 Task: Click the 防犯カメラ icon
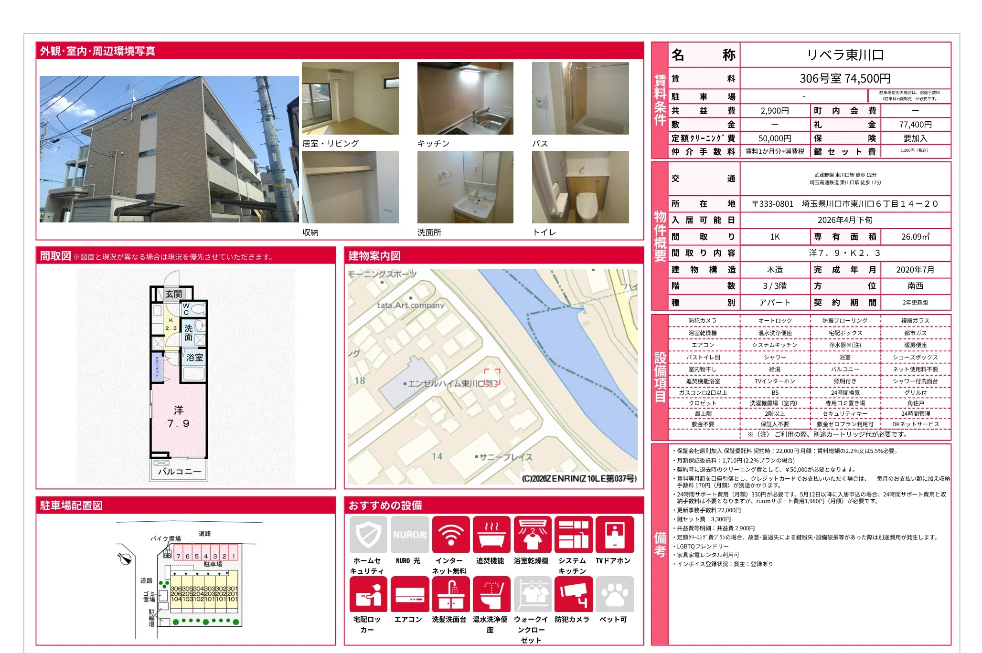coord(573,594)
